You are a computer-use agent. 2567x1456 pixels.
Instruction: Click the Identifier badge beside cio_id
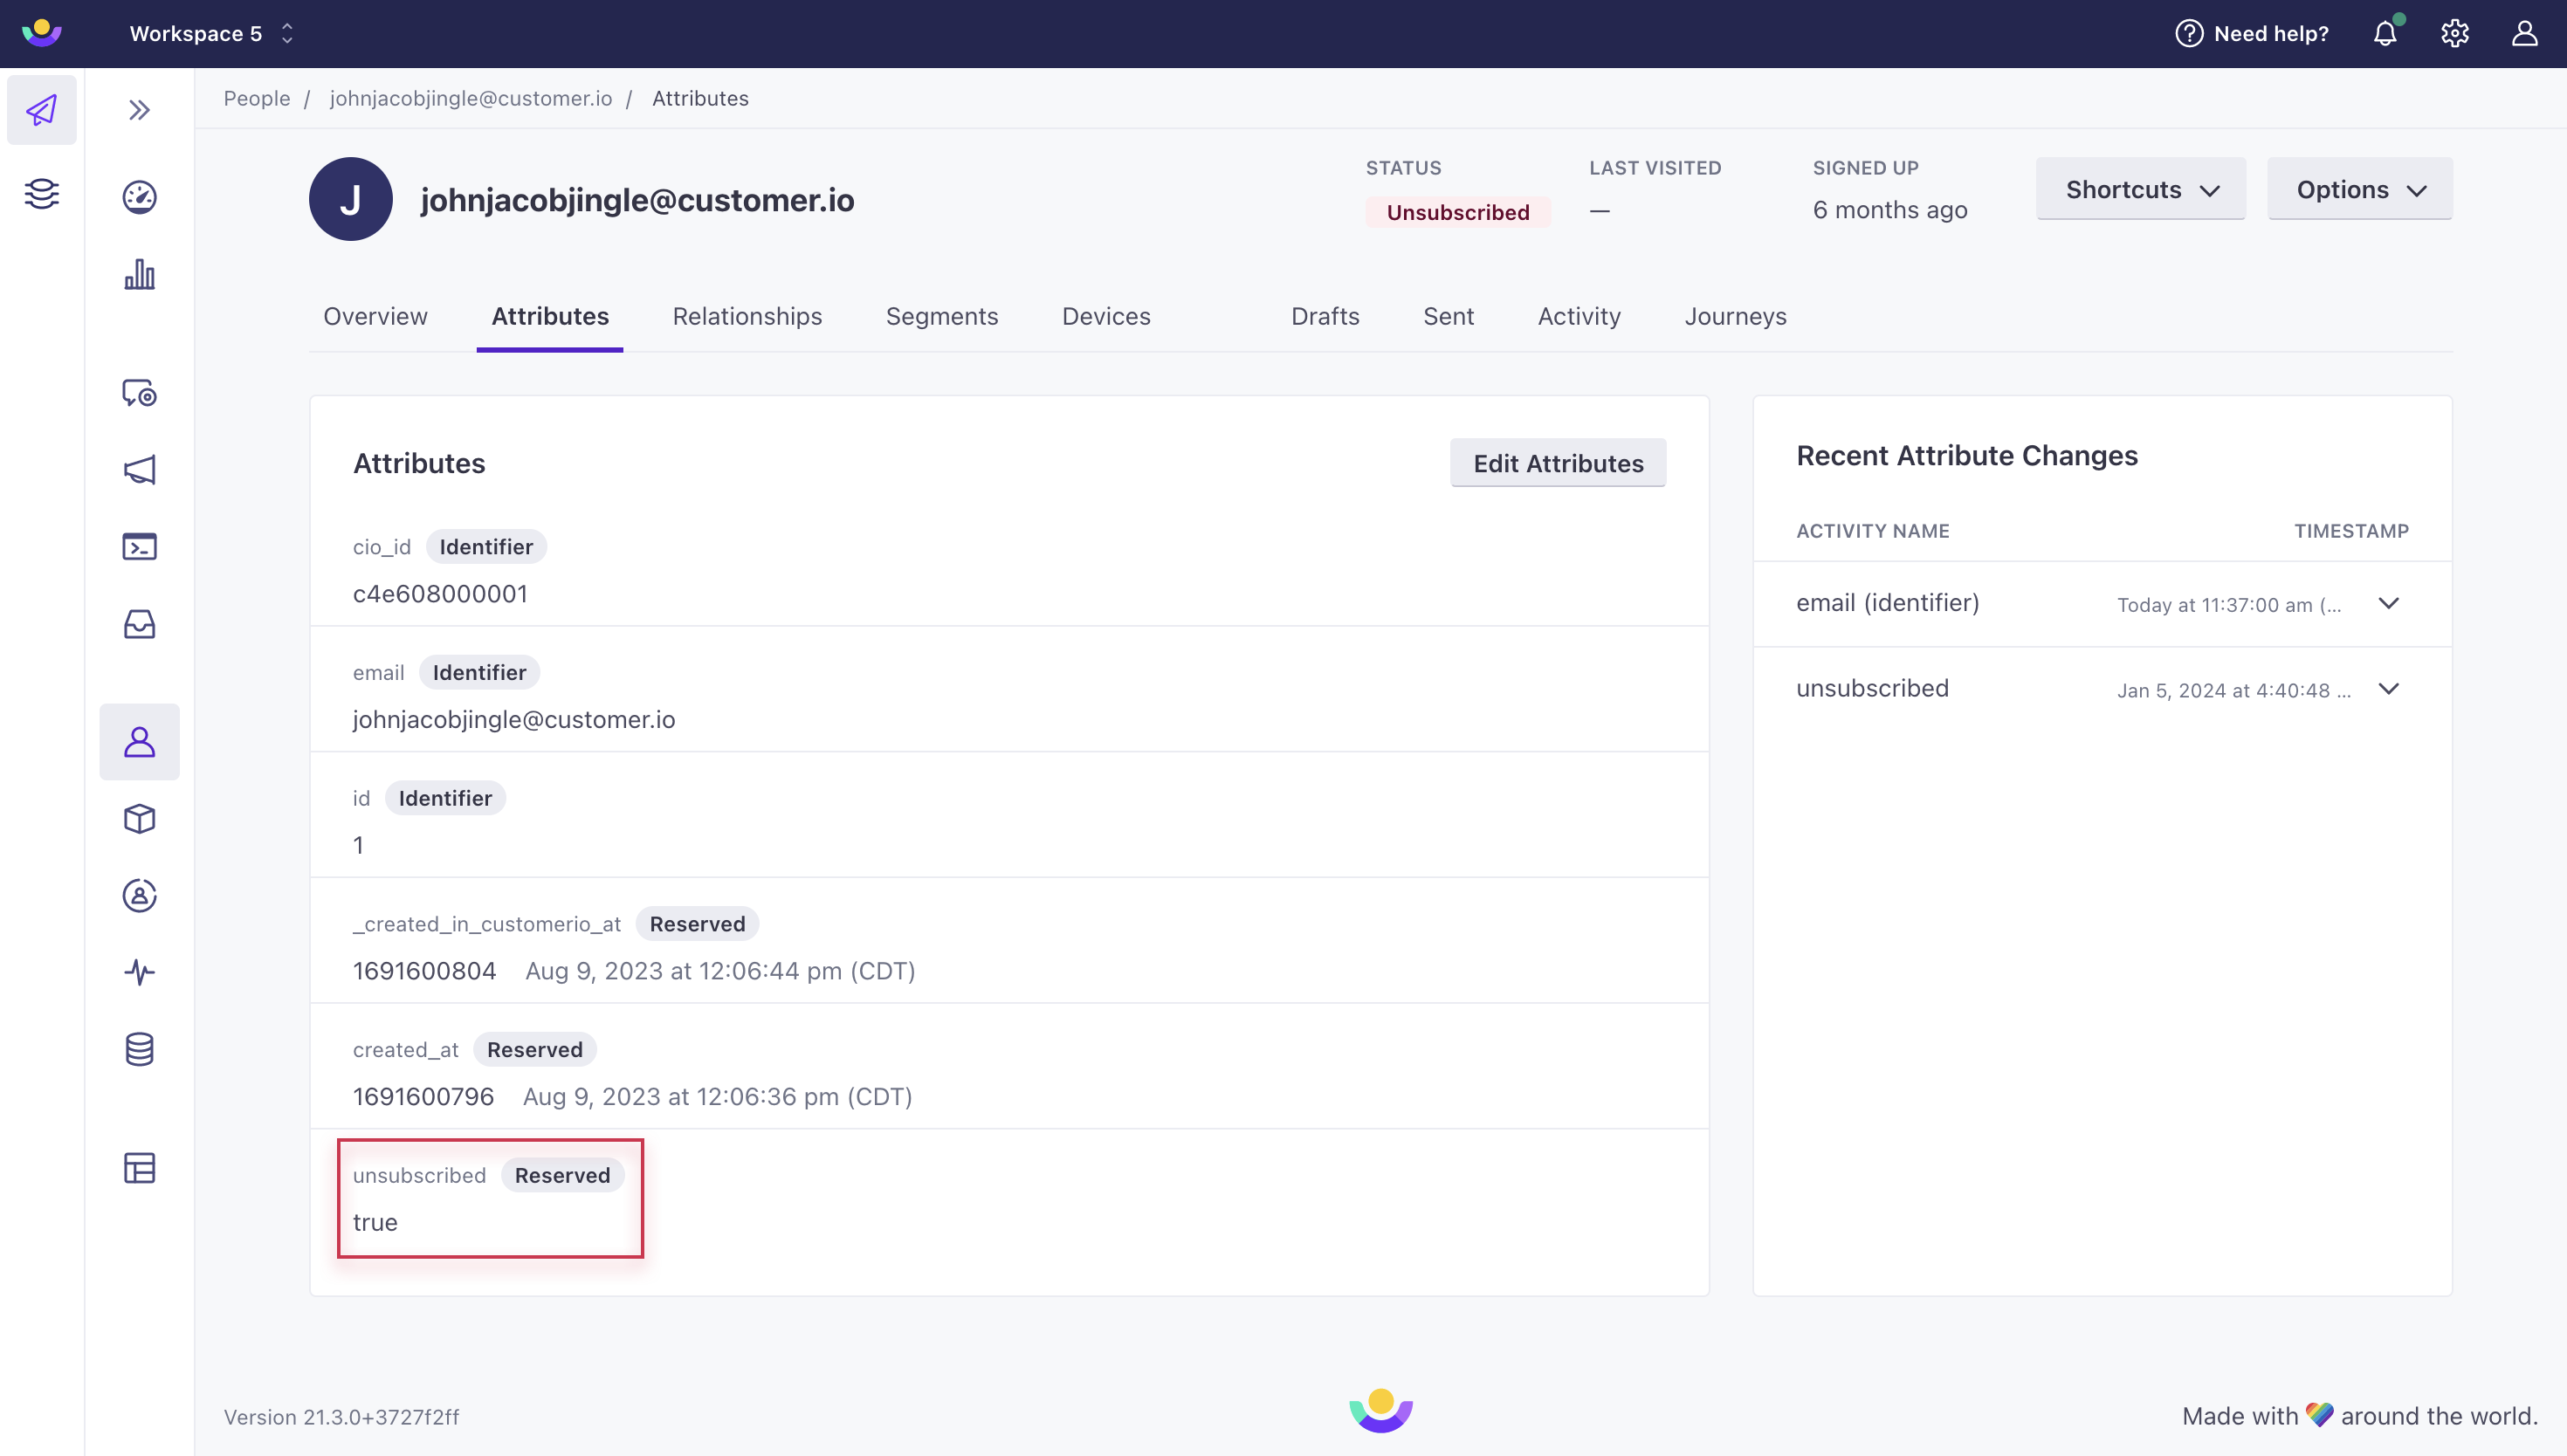(486, 547)
